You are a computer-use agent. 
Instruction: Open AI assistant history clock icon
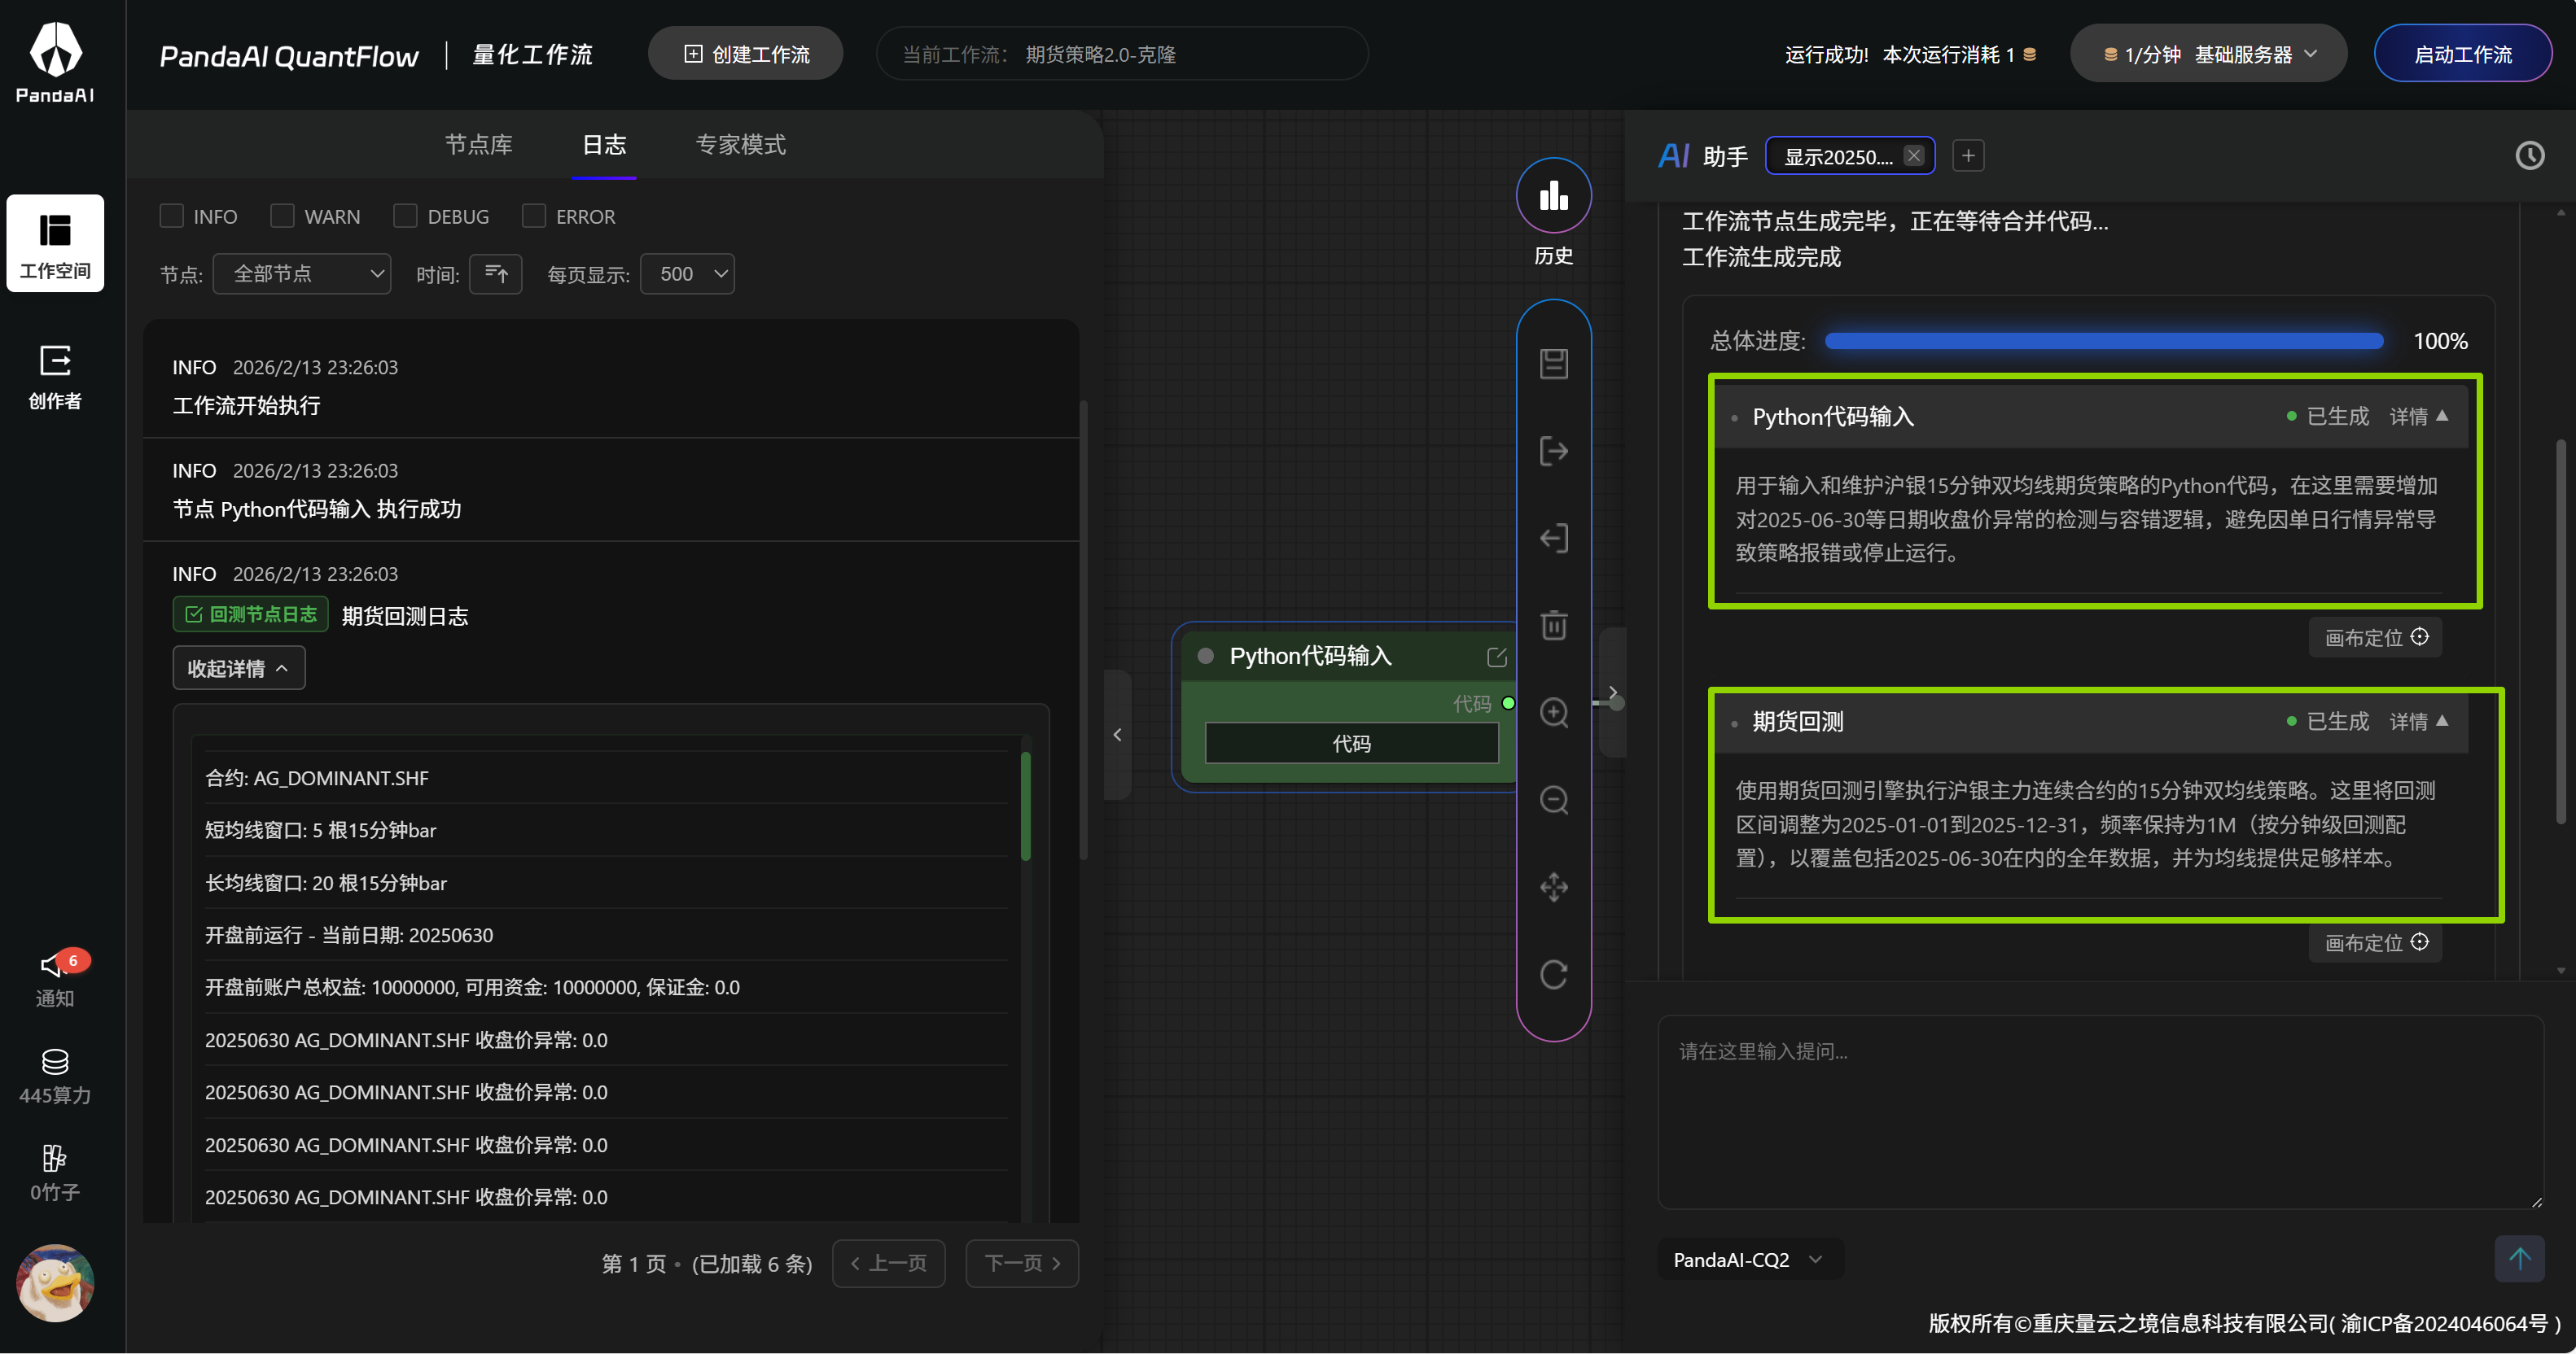click(2529, 156)
